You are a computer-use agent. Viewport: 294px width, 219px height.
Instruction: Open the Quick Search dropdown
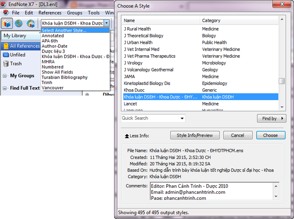click(182, 118)
